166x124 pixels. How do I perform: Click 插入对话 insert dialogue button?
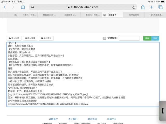[x=14, y=38]
